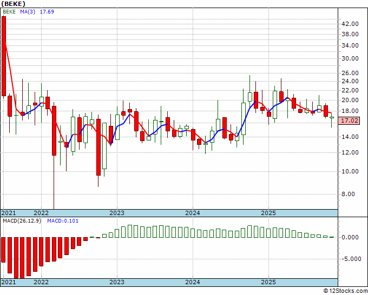Screen dimensions: 368x295
Task: Click the 2025 label on MACD panel axis
Action: tap(268, 282)
